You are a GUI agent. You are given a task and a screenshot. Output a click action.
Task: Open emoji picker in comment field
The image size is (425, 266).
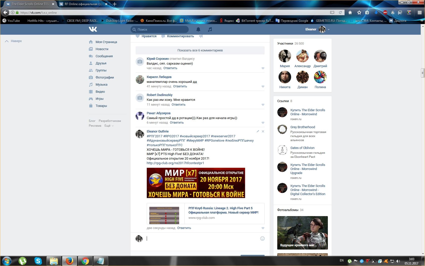click(x=262, y=238)
